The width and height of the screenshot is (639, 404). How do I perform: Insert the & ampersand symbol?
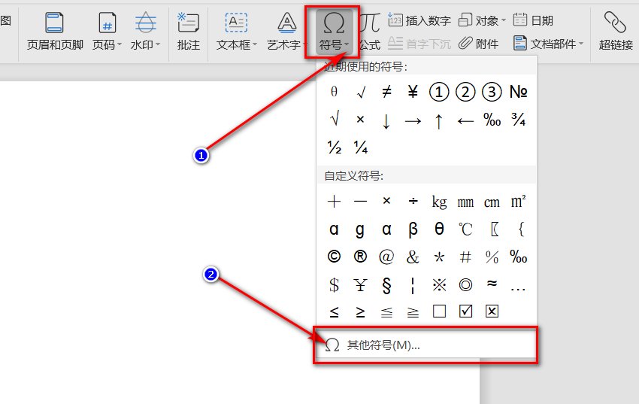pyautogui.click(x=413, y=257)
